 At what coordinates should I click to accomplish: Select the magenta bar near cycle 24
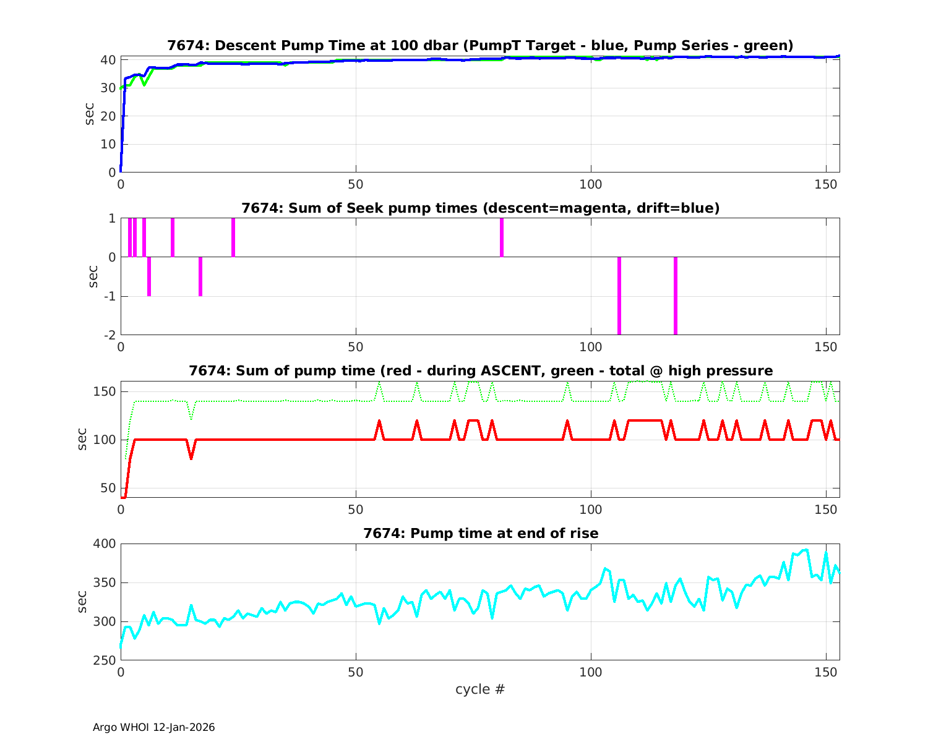233,237
